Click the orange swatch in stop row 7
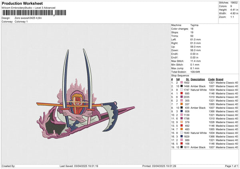Image resolution: width=240 pixels, height=169 pixels. [x=182, y=104]
